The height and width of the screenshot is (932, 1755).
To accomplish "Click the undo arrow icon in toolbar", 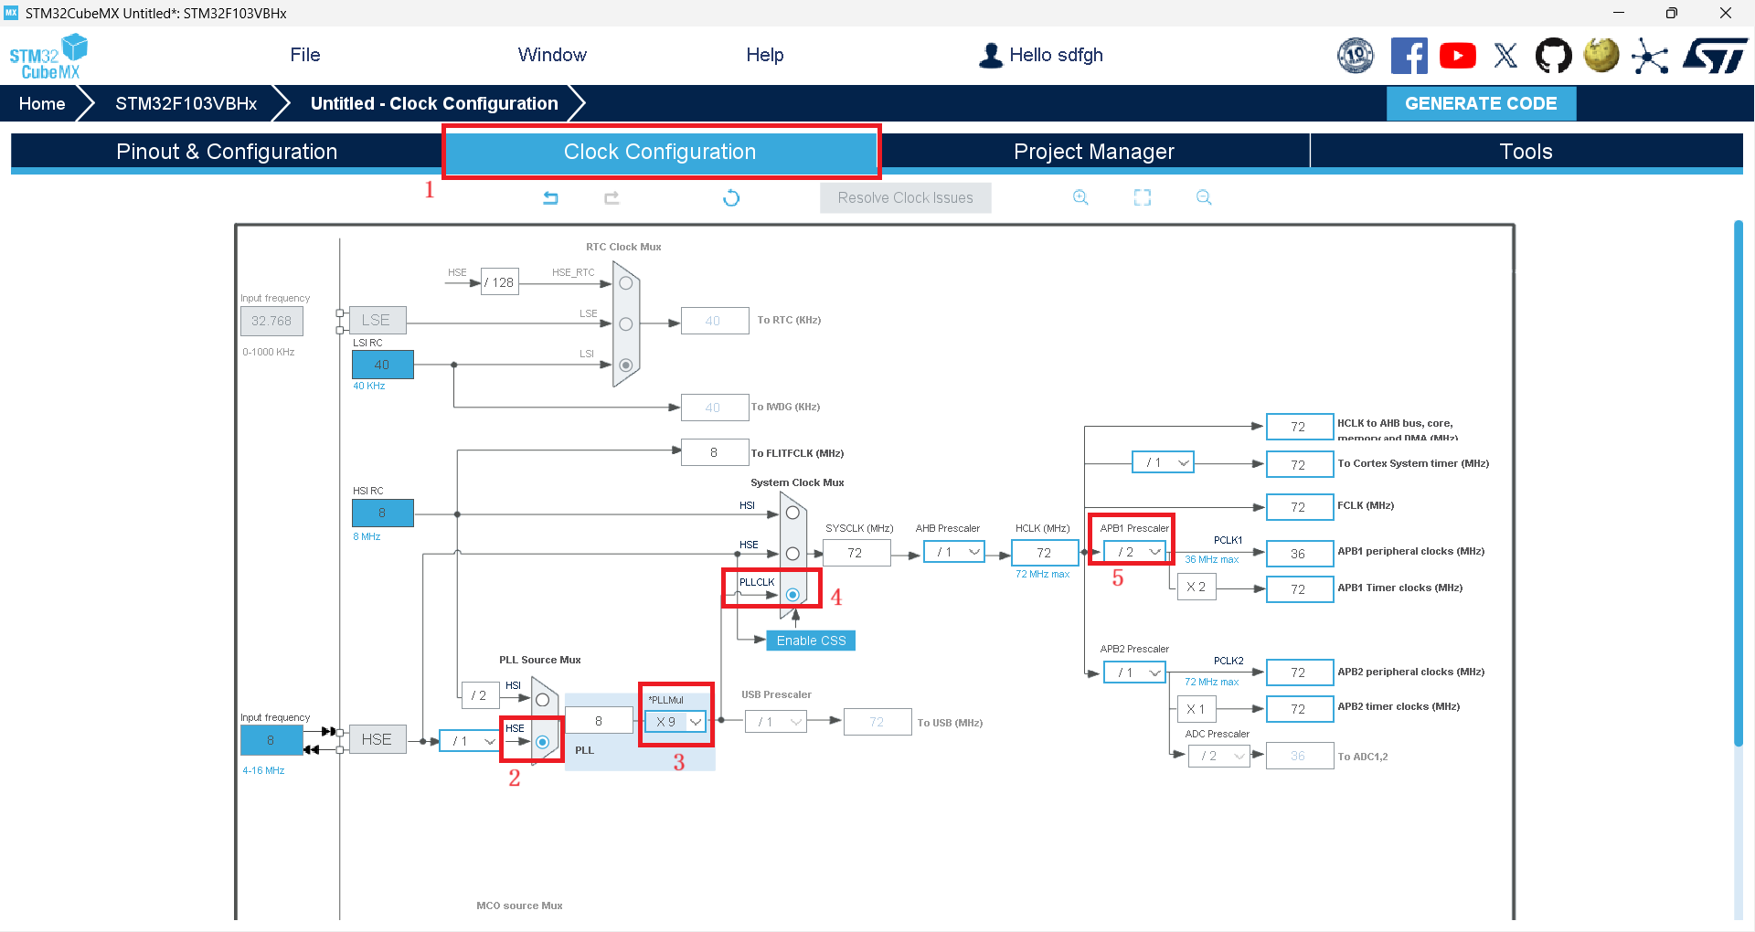I will (550, 197).
